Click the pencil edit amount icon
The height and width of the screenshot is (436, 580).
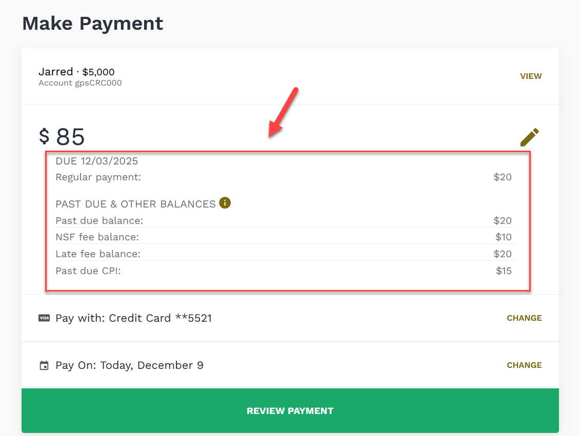point(530,137)
